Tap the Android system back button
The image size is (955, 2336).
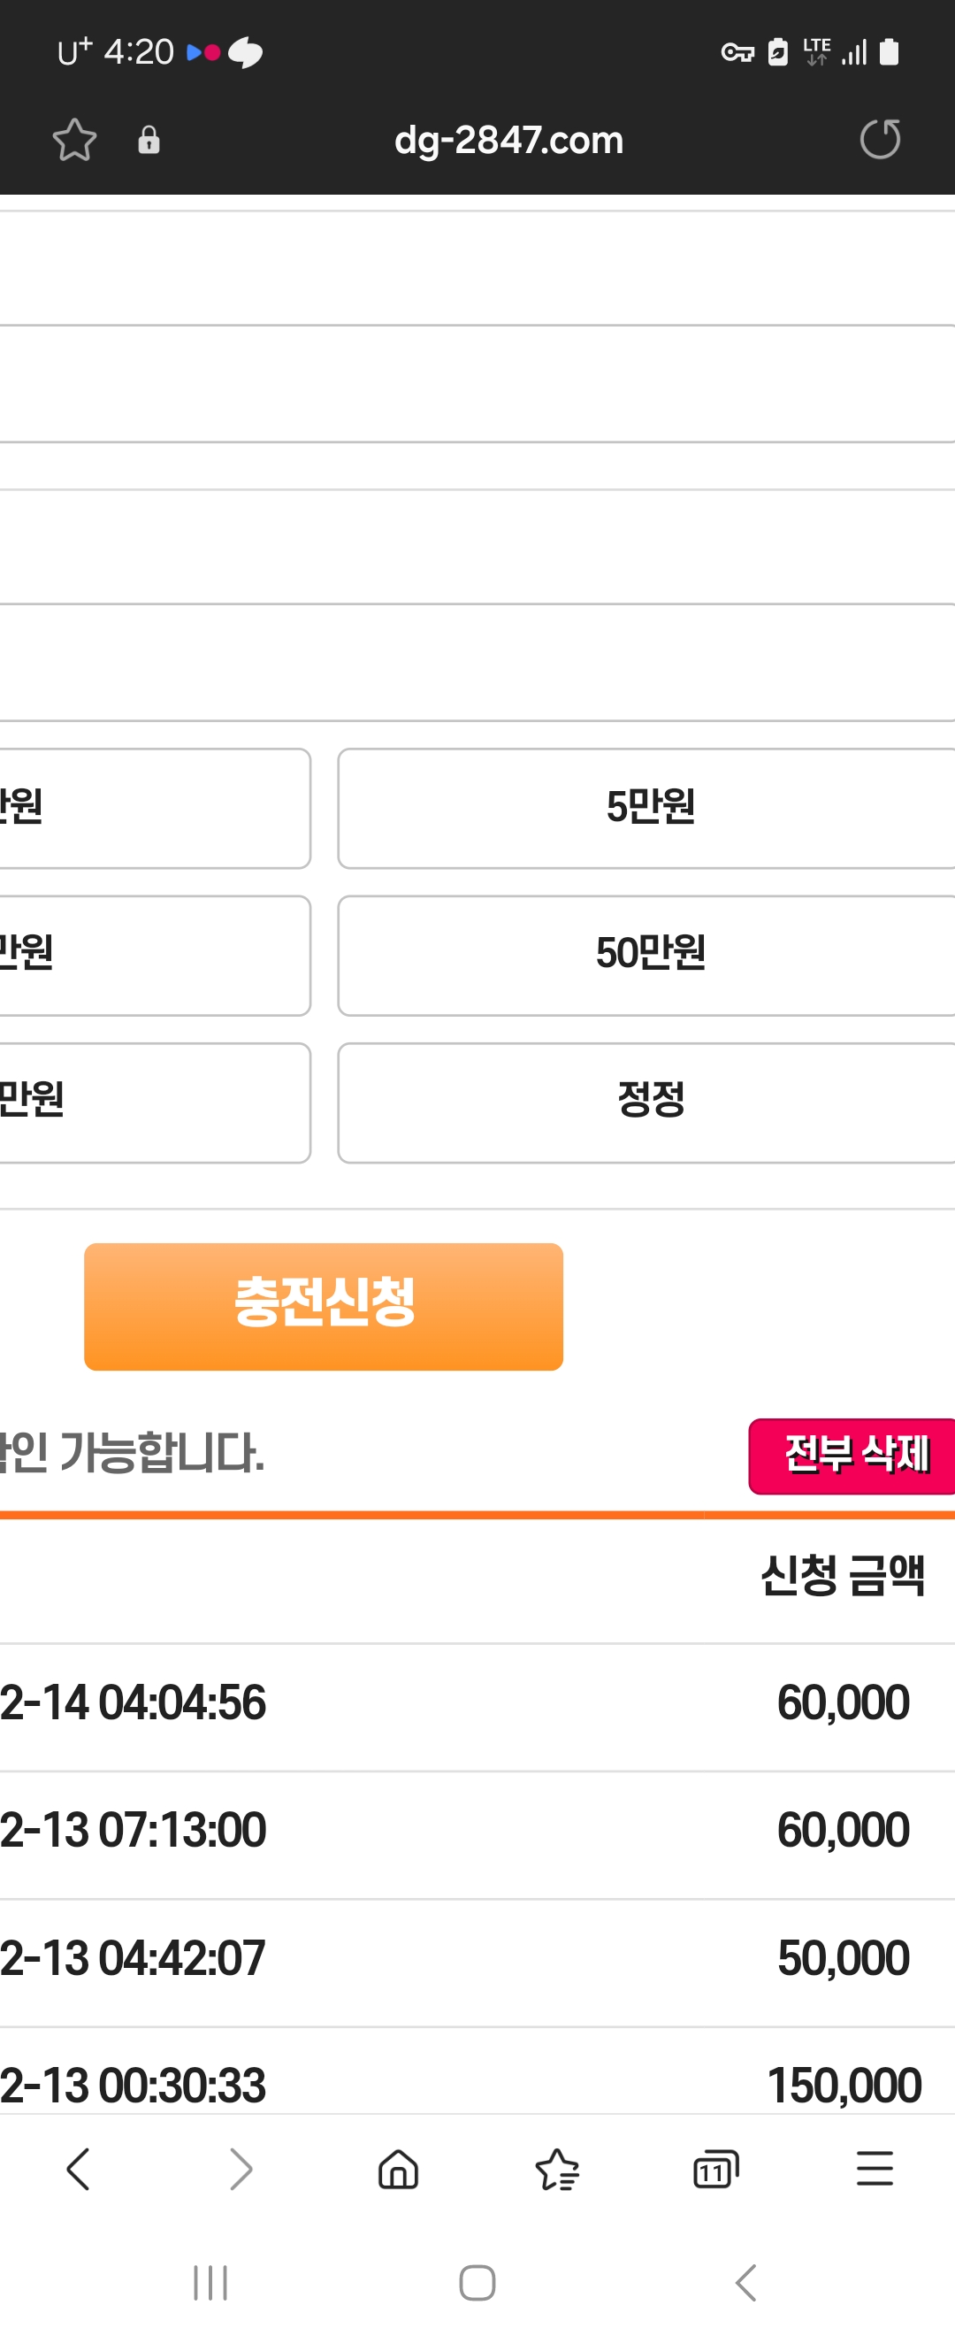pos(745,2283)
